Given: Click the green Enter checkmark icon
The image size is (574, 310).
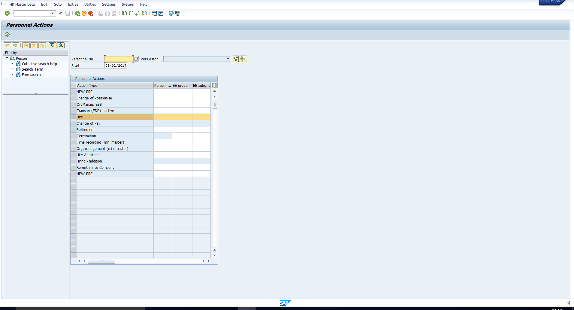Looking at the screenshot, I should pos(7,13).
